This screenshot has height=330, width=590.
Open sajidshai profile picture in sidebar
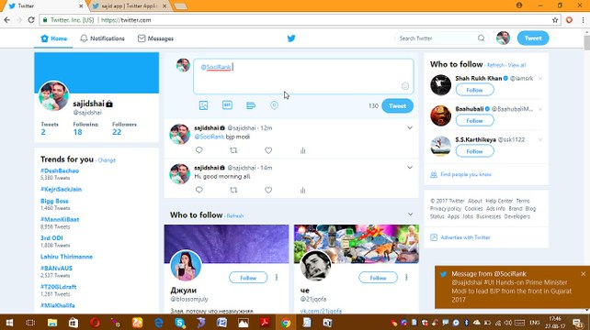click(54, 95)
